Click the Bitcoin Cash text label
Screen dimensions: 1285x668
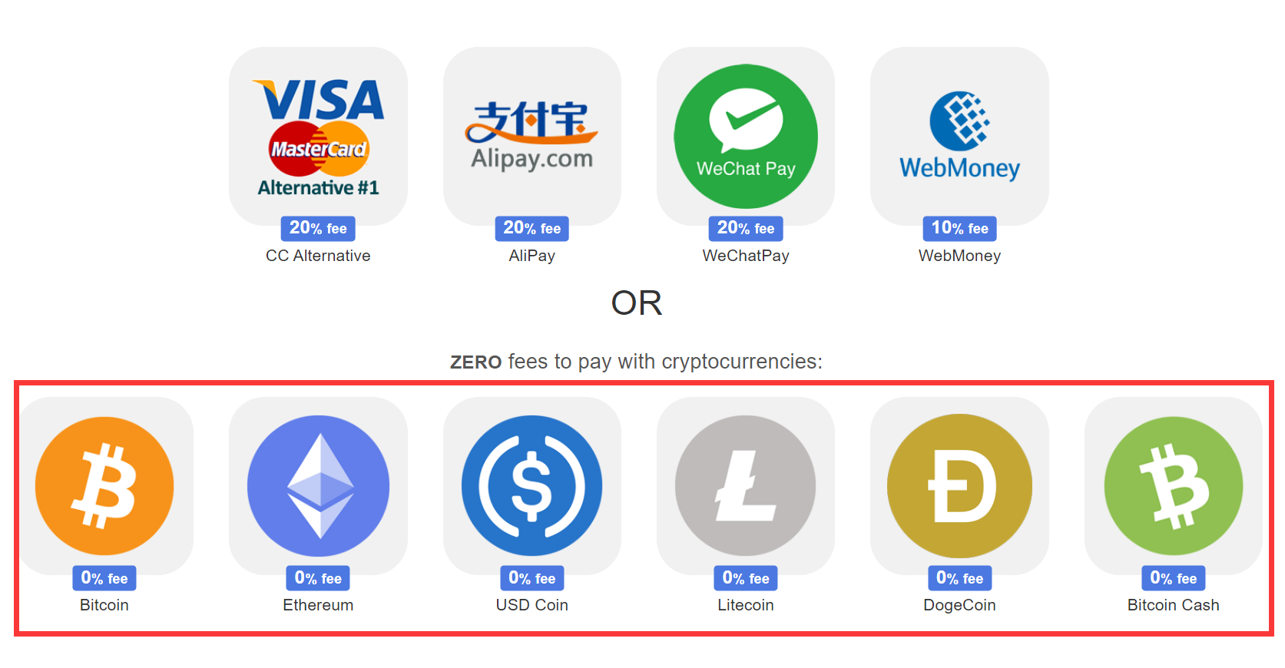click(1173, 605)
